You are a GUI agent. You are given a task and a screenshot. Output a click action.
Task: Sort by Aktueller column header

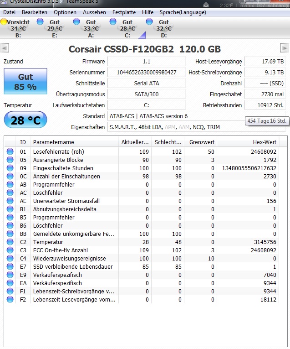(135, 142)
